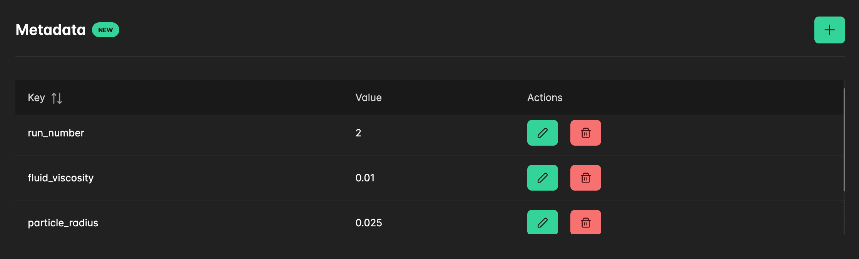Viewport: 859px width, 259px height.
Task: Click the Key column header
Action: point(37,98)
